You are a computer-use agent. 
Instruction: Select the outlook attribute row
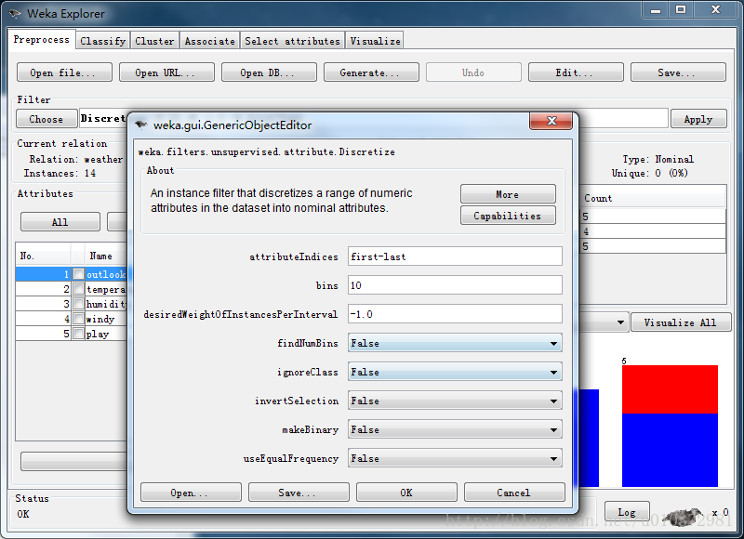pos(72,274)
